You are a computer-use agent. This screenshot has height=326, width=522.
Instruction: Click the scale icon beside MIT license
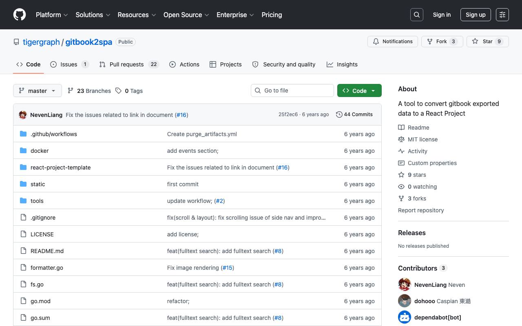pos(401,139)
